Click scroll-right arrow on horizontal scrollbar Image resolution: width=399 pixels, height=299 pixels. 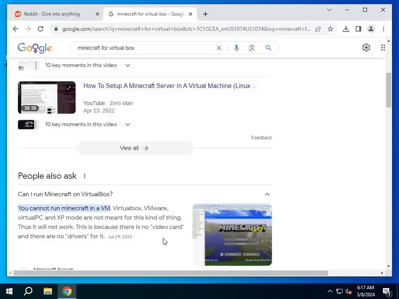pyautogui.click(x=382, y=273)
